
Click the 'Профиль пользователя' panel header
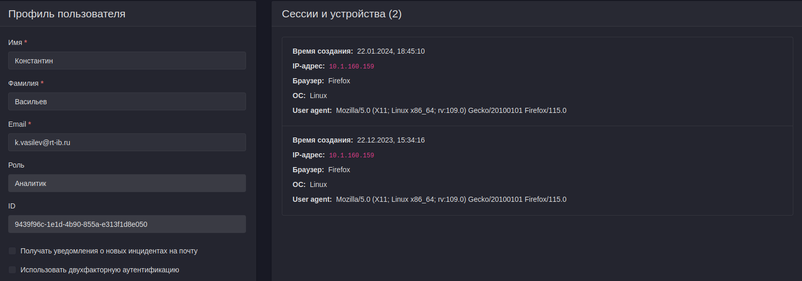67,14
